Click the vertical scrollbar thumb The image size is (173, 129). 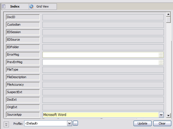click(168, 19)
